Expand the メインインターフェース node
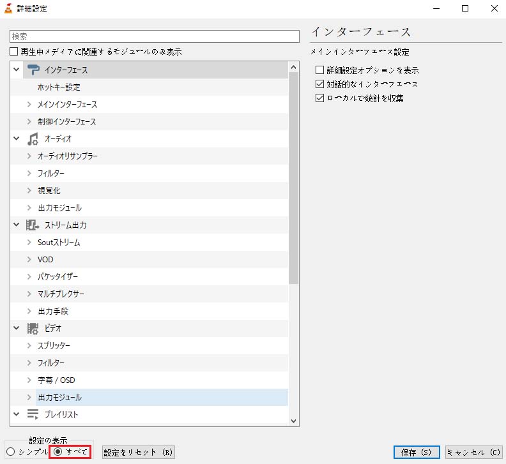The width and height of the screenshot is (506, 464). 29,104
